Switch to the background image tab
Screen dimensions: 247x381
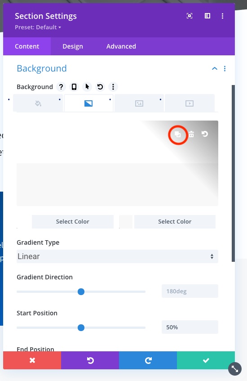tap(139, 103)
